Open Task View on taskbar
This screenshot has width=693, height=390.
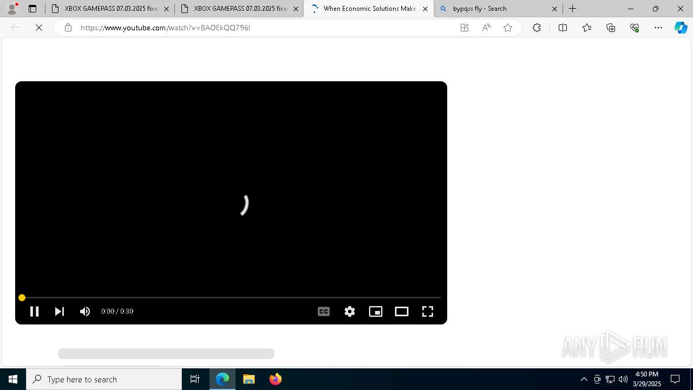tap(195, 379)
